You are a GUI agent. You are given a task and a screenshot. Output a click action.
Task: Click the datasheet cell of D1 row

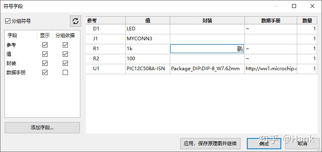(270, 29)
